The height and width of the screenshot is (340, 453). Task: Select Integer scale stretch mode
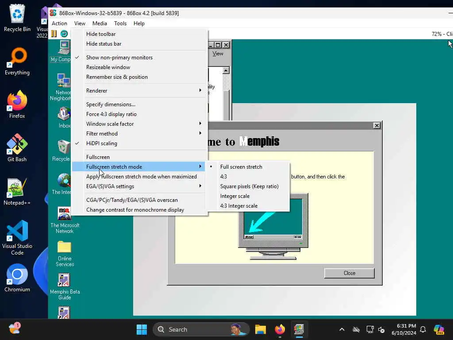pos(248,196)
